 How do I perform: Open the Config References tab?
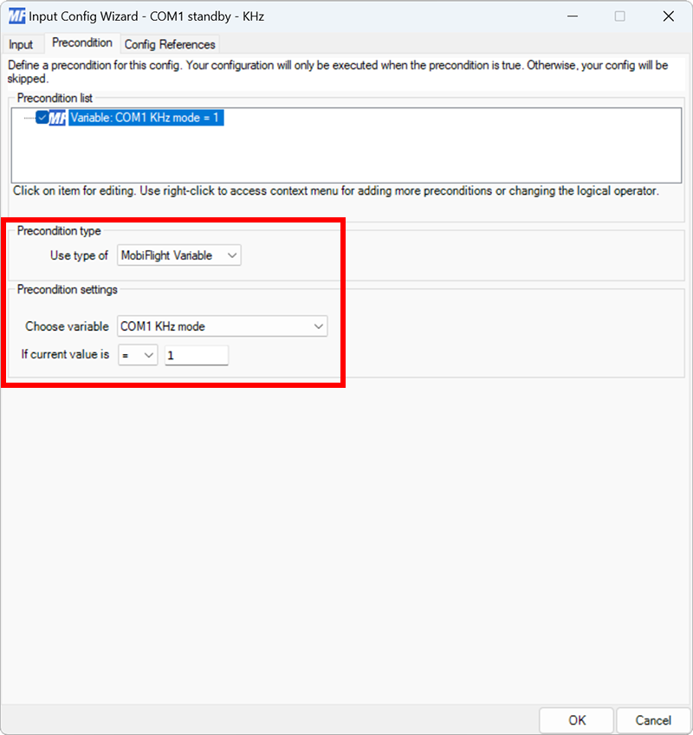point(170,43)
